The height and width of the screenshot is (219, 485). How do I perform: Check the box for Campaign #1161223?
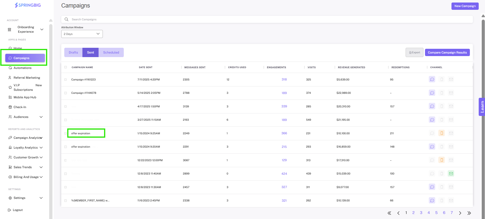coord(66,79)
